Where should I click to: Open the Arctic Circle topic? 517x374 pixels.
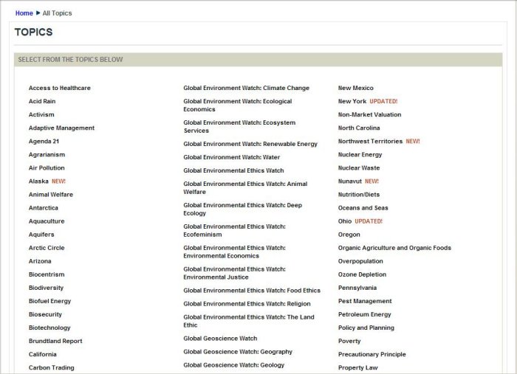47,248
